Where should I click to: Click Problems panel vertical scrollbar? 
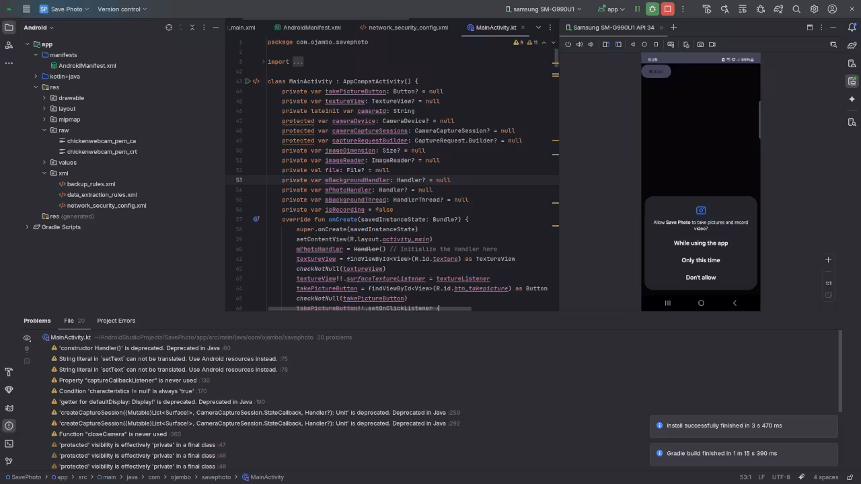pos(839,371)
